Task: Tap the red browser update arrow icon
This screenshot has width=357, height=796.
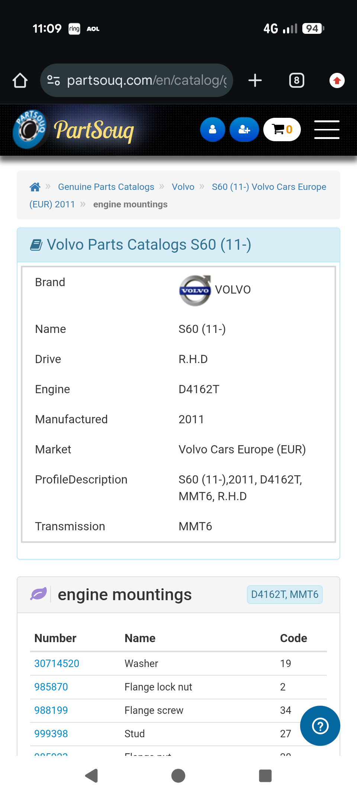Action: click(x=337, y=80)
